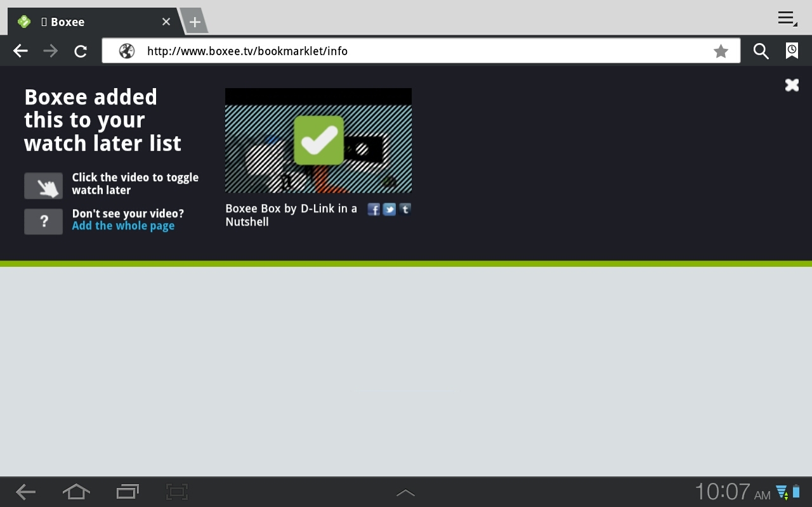Click the hand pointer icon
This screenshot has height=507, width=812.
(x=44, y=186)
